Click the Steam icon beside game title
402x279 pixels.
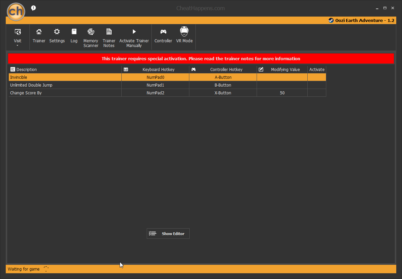click(331, 21)
